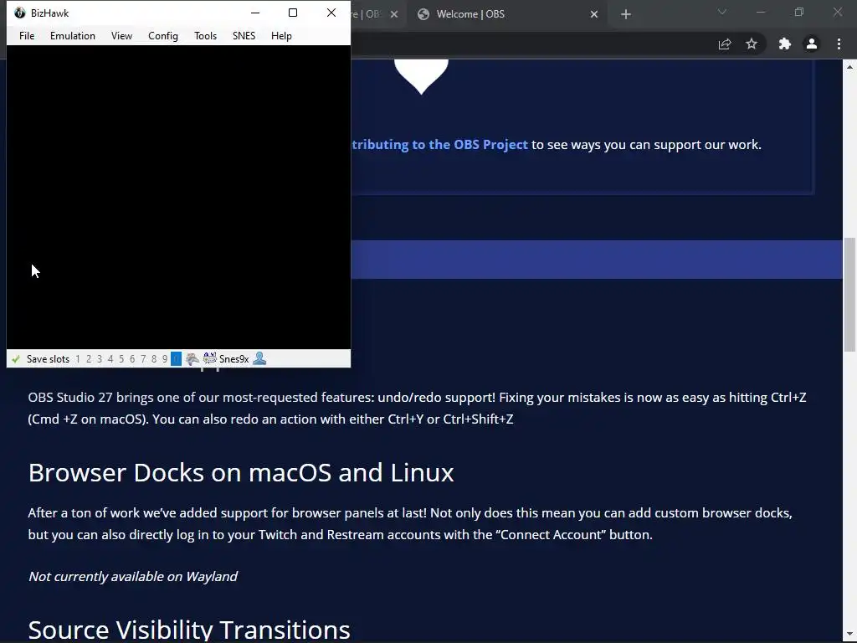The height and width of the screenshot is (643, 857).
Task: Select save slot 8
Action: [x=154, y=359]
